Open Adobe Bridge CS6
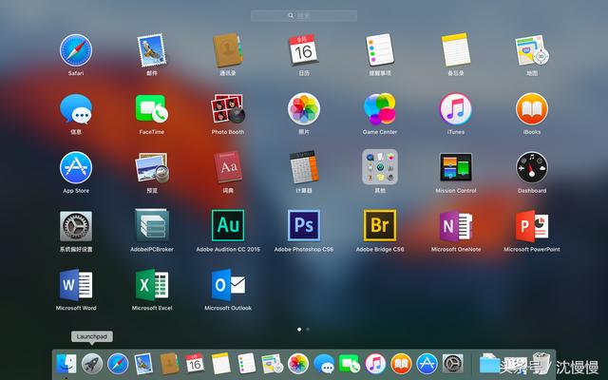Viewport: 608px width, 380px height. pos(380,226)
